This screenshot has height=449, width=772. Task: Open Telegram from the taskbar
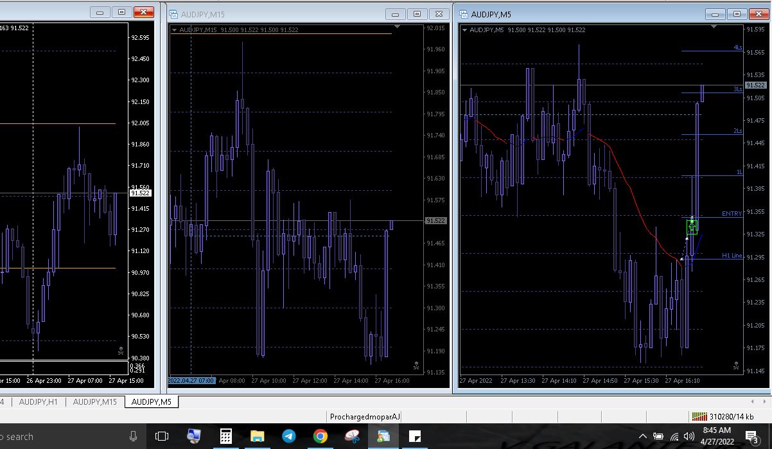pos(289,437)
